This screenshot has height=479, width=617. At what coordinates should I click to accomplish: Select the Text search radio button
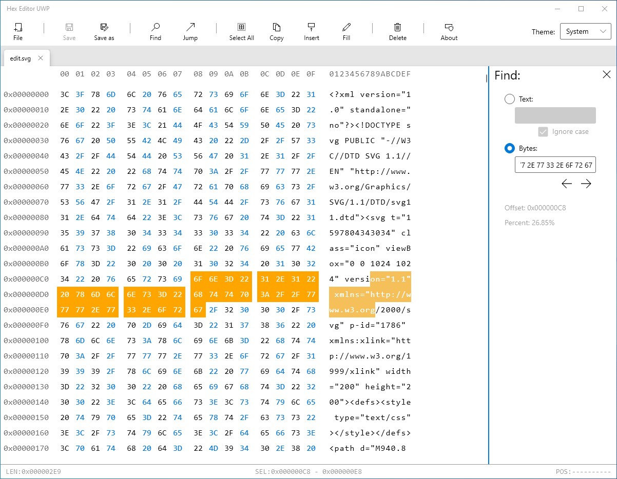coord(510,99)
